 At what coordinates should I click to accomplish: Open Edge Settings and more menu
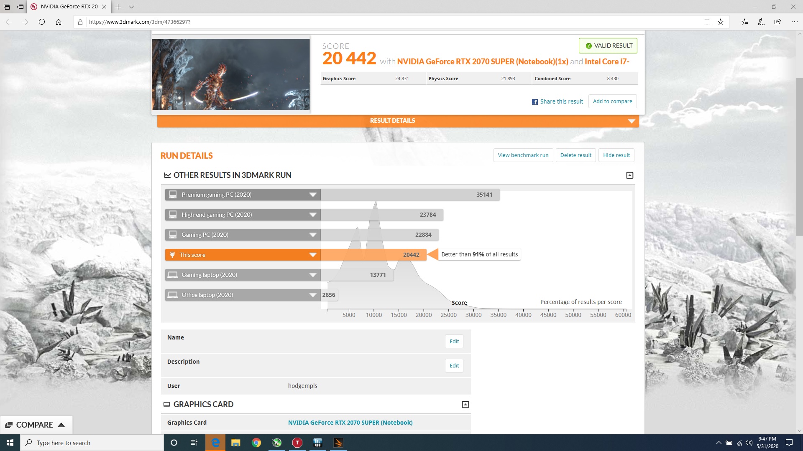click(x=794, y=22)
